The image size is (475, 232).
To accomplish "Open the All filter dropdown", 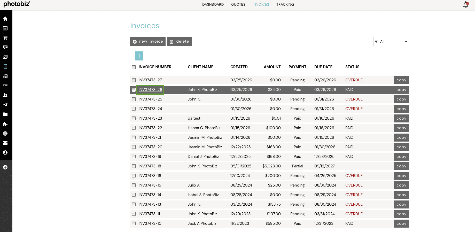I will [x=391, y=42].
